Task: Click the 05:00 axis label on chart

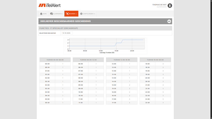Action: pos(85,51)
